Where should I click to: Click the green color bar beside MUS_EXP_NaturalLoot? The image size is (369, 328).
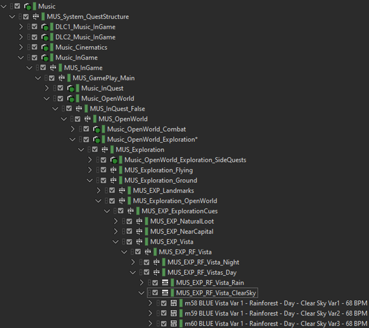click(x=147, y=221)
